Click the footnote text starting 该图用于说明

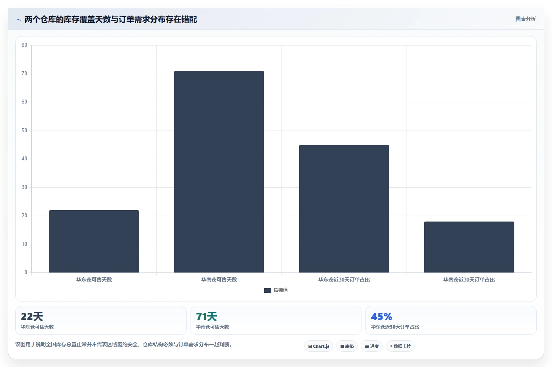pyautogui.click(x=124, y=344)
